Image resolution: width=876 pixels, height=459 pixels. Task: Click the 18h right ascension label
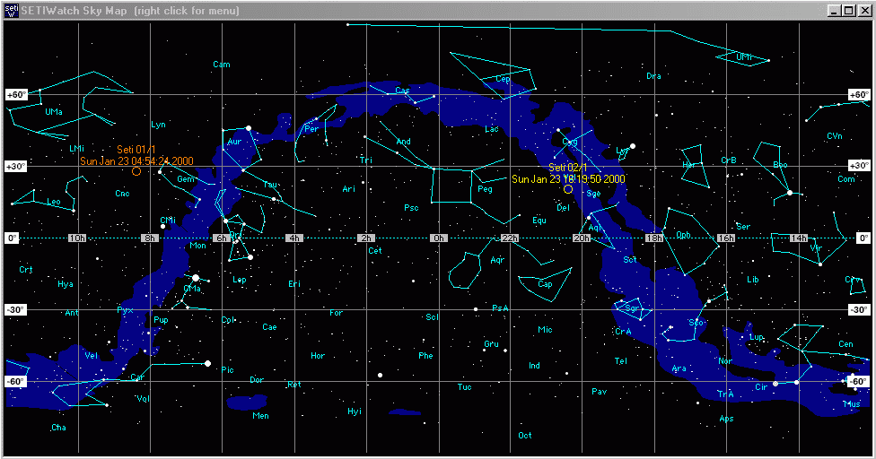[x=653, y=238]
